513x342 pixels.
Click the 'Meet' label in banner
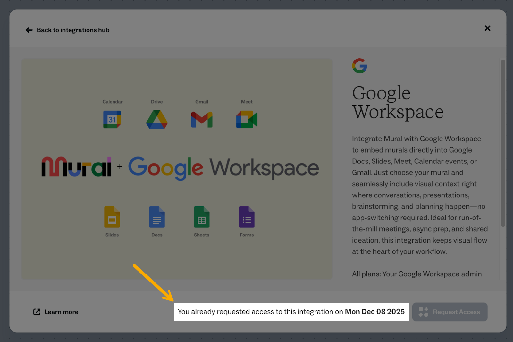(x=247, y=102)
